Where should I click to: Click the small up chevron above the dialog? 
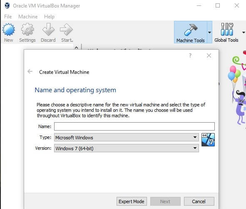coord(77,48)
